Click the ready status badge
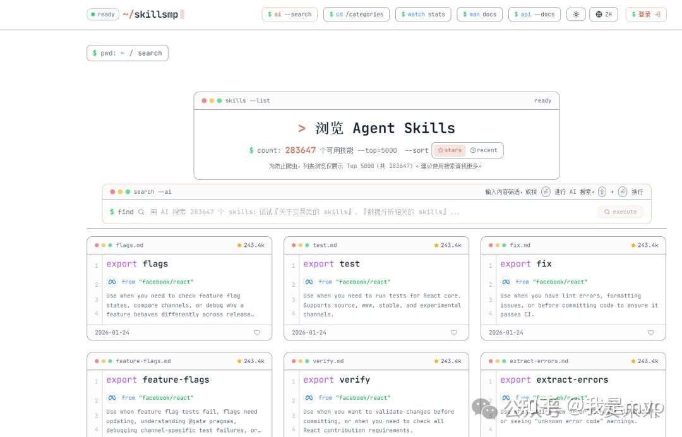Screen dimensions: 682x437 pos(103,15)
